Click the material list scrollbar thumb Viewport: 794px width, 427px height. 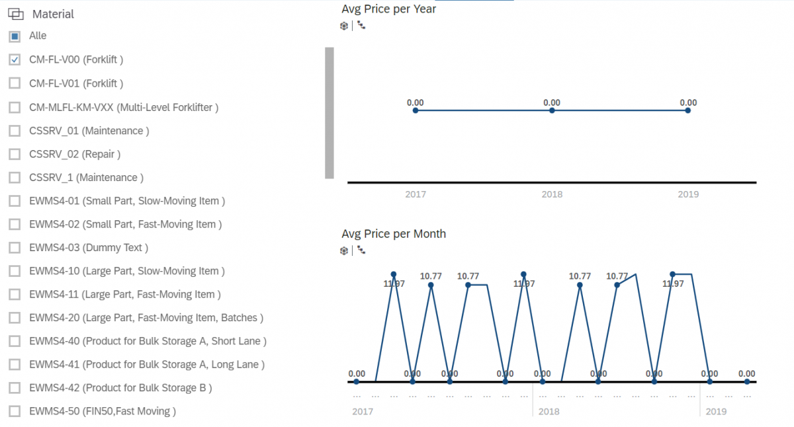point(330,112)
